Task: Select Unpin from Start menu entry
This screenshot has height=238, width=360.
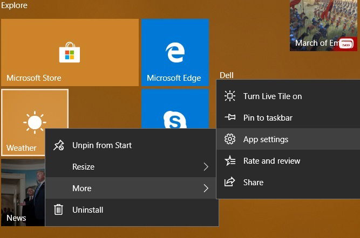Action: click(132, 145)
